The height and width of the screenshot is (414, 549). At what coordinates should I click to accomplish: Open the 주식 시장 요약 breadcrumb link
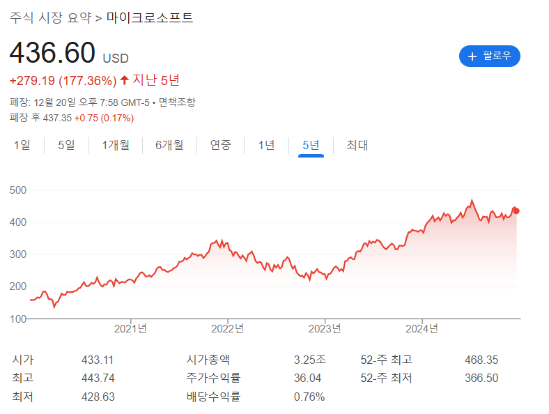pos(50,17)
